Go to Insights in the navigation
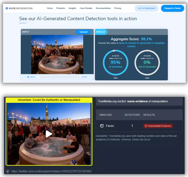188x177 pixels. [72, 8]
